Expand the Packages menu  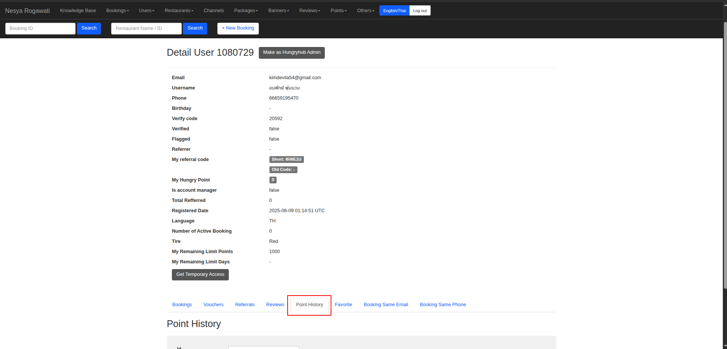[x=246, y=11]
